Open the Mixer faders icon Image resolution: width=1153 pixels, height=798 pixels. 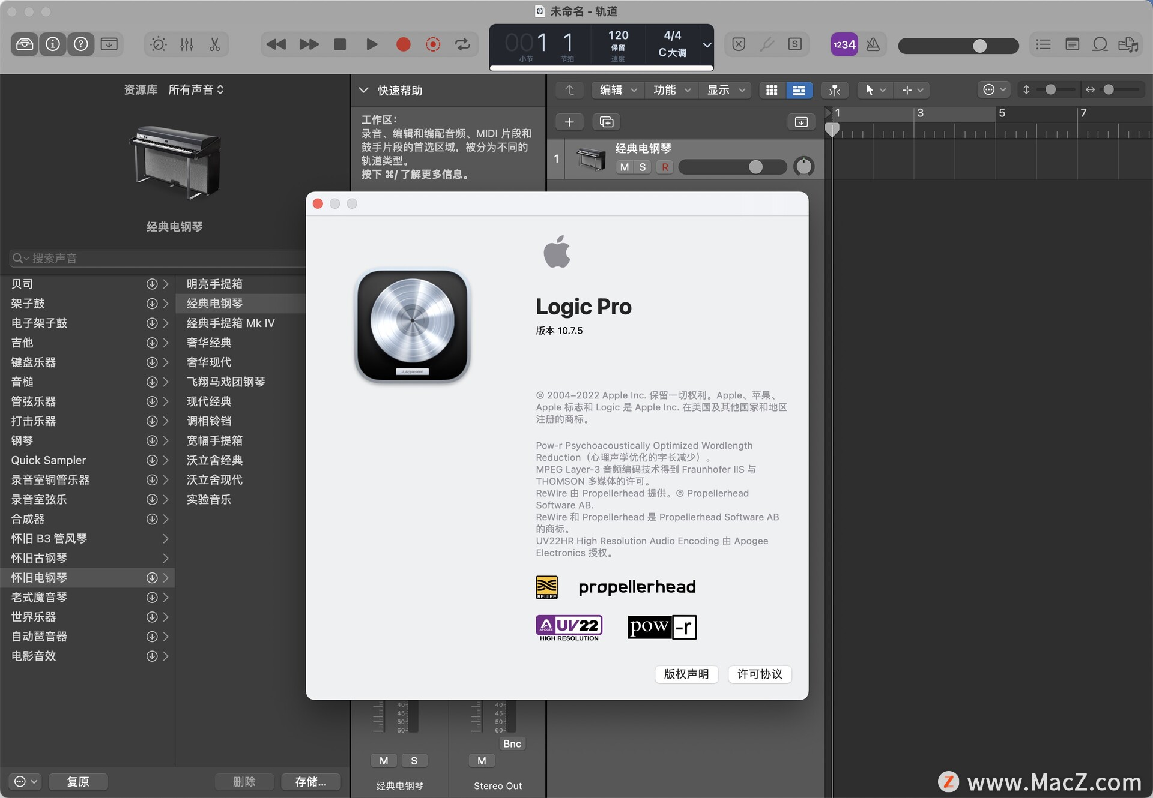[187, 44]
